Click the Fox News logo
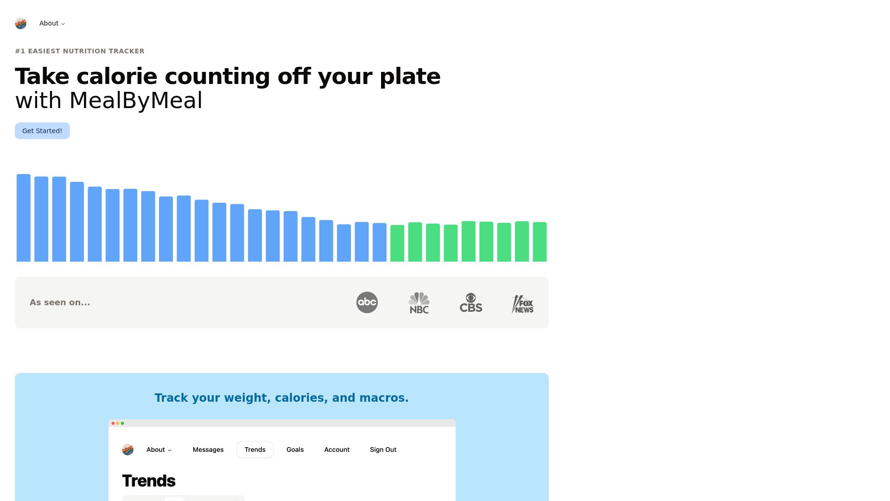The height and width of the screenshot is (501, 890). coord(522,304)
